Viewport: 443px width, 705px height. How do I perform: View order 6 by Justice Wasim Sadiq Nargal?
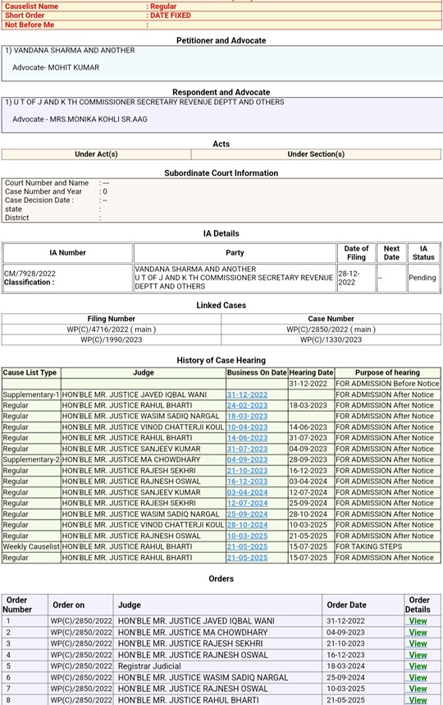pyautogui.click(x=418, y=678)
